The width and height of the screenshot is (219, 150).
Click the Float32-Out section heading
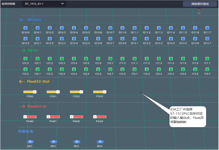coord(38,82)
